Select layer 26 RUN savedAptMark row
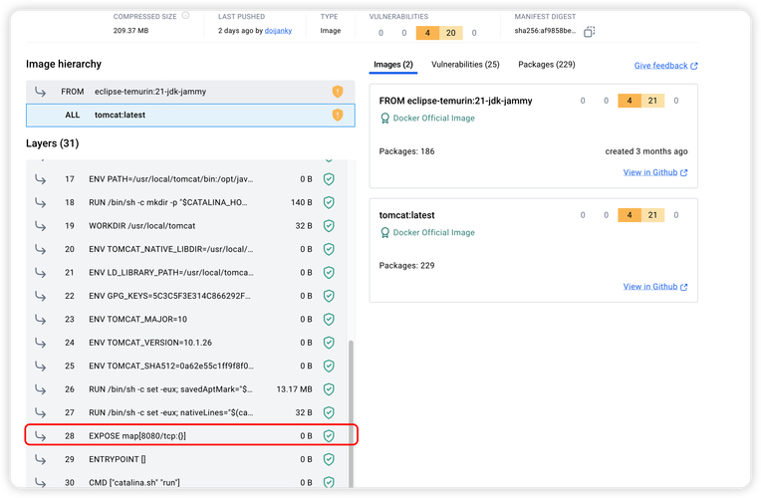The width and height of the screenshot is (761, 498). [187, 388]
